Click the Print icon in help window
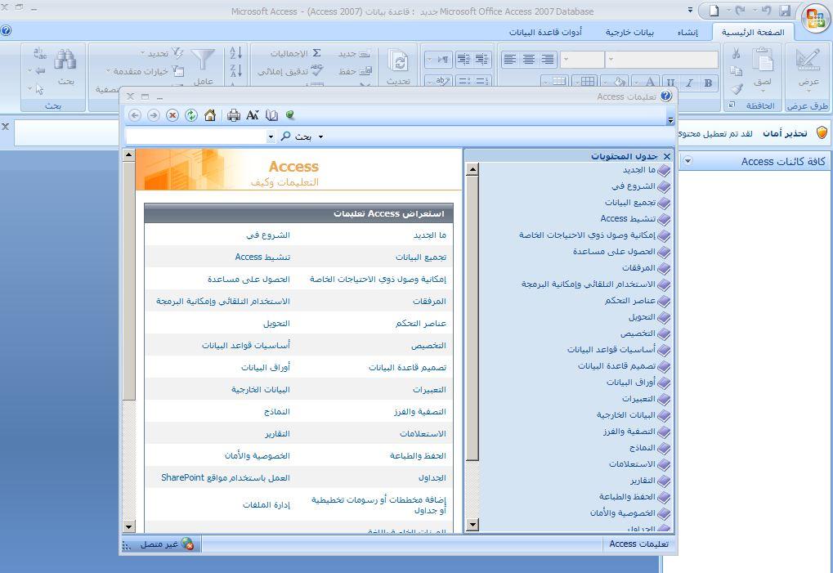Viewport: 833px width, 573px height. (234, 115)
